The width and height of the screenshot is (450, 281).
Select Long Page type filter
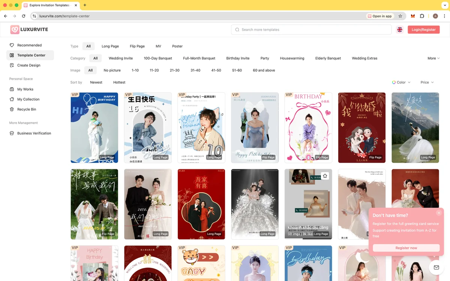click(x=110, y=46)
